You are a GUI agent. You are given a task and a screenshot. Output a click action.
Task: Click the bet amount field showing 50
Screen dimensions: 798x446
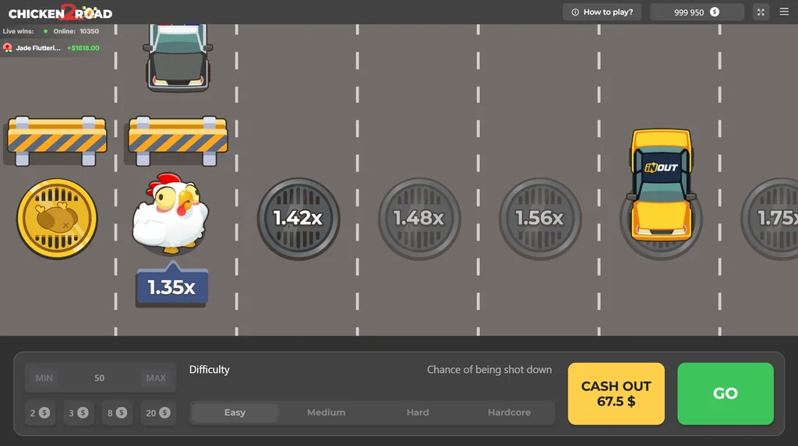tap(101, 378)
